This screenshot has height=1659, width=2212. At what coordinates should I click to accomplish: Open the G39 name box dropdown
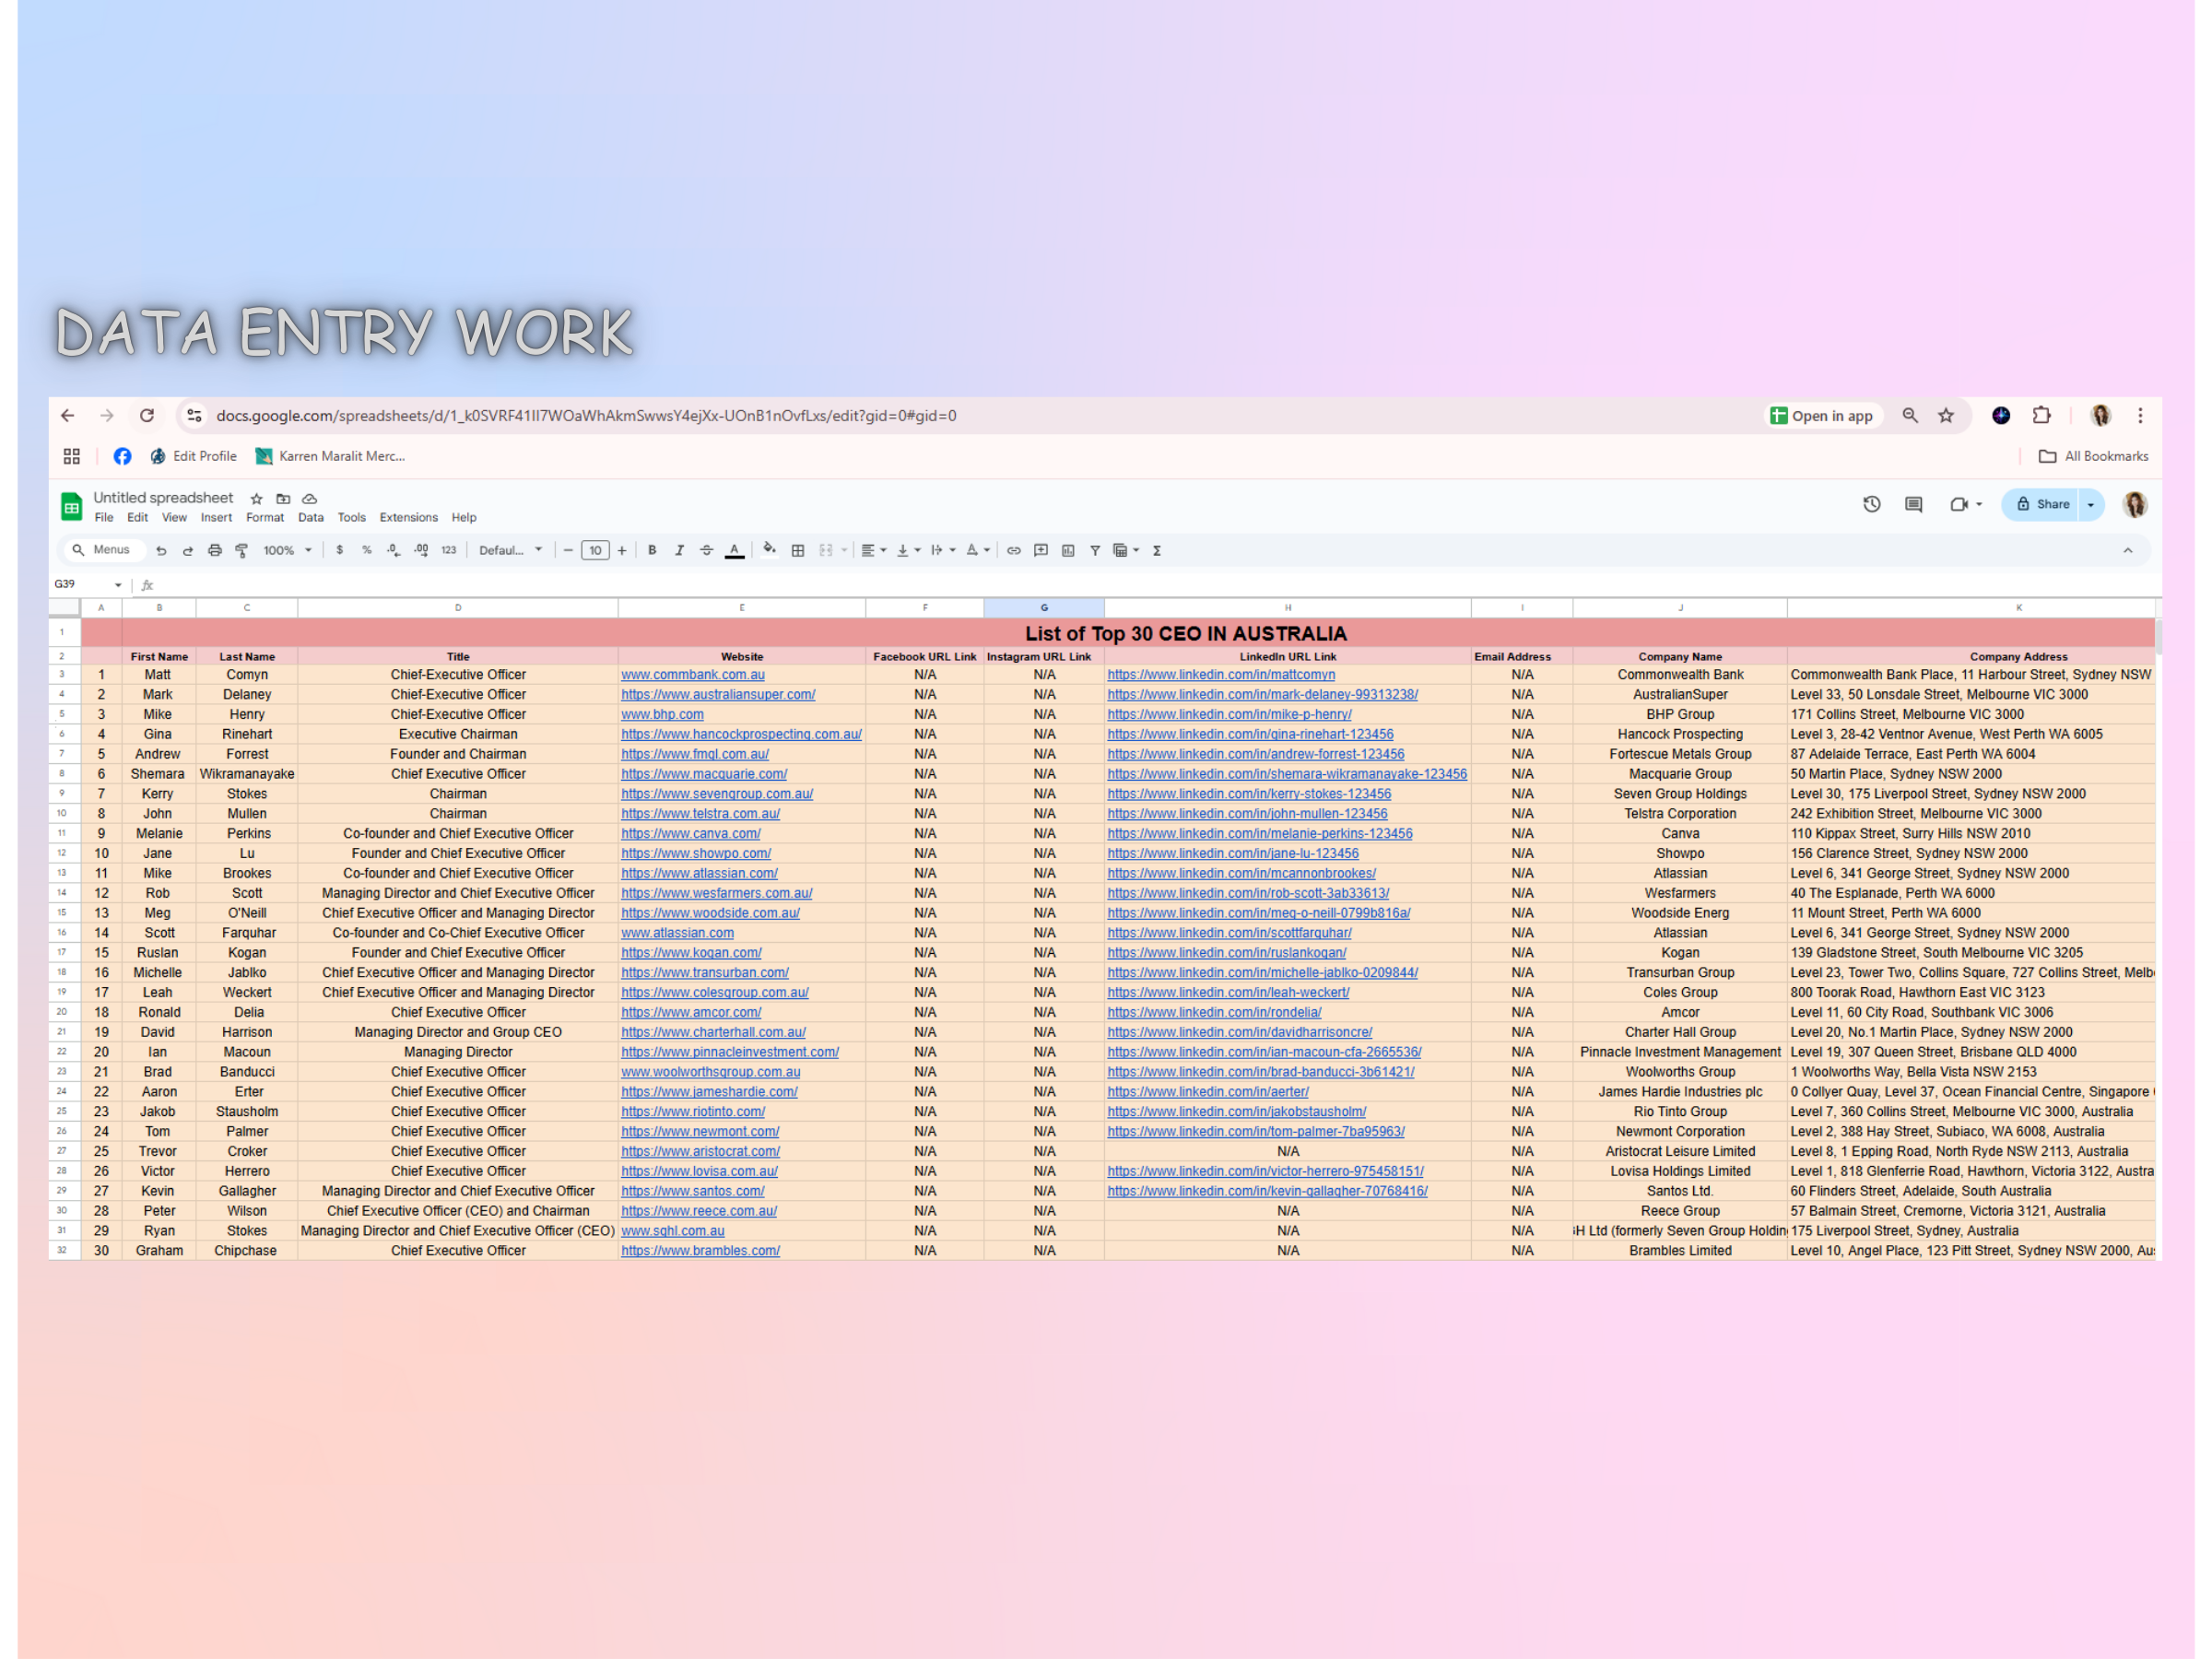tap(118, 584)
